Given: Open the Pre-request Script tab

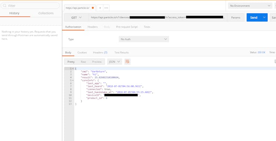Looking at the screenshot, I should point(127,27).
